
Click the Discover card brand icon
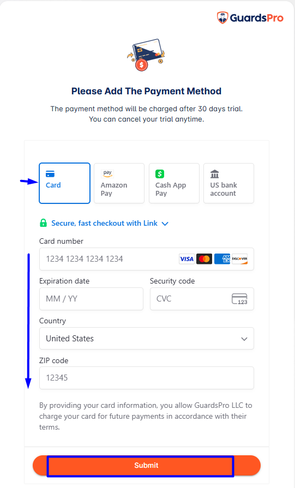[239, 259]
